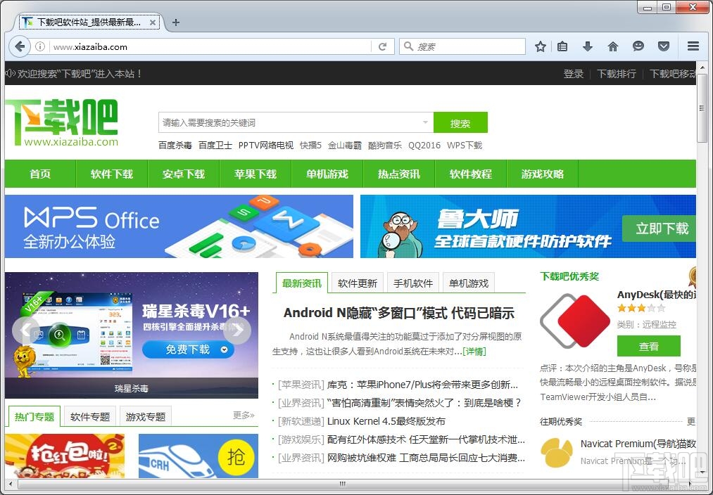Click the CRH train 抢 topic thumbnail
713x495 pixels.
pos(198,456)
